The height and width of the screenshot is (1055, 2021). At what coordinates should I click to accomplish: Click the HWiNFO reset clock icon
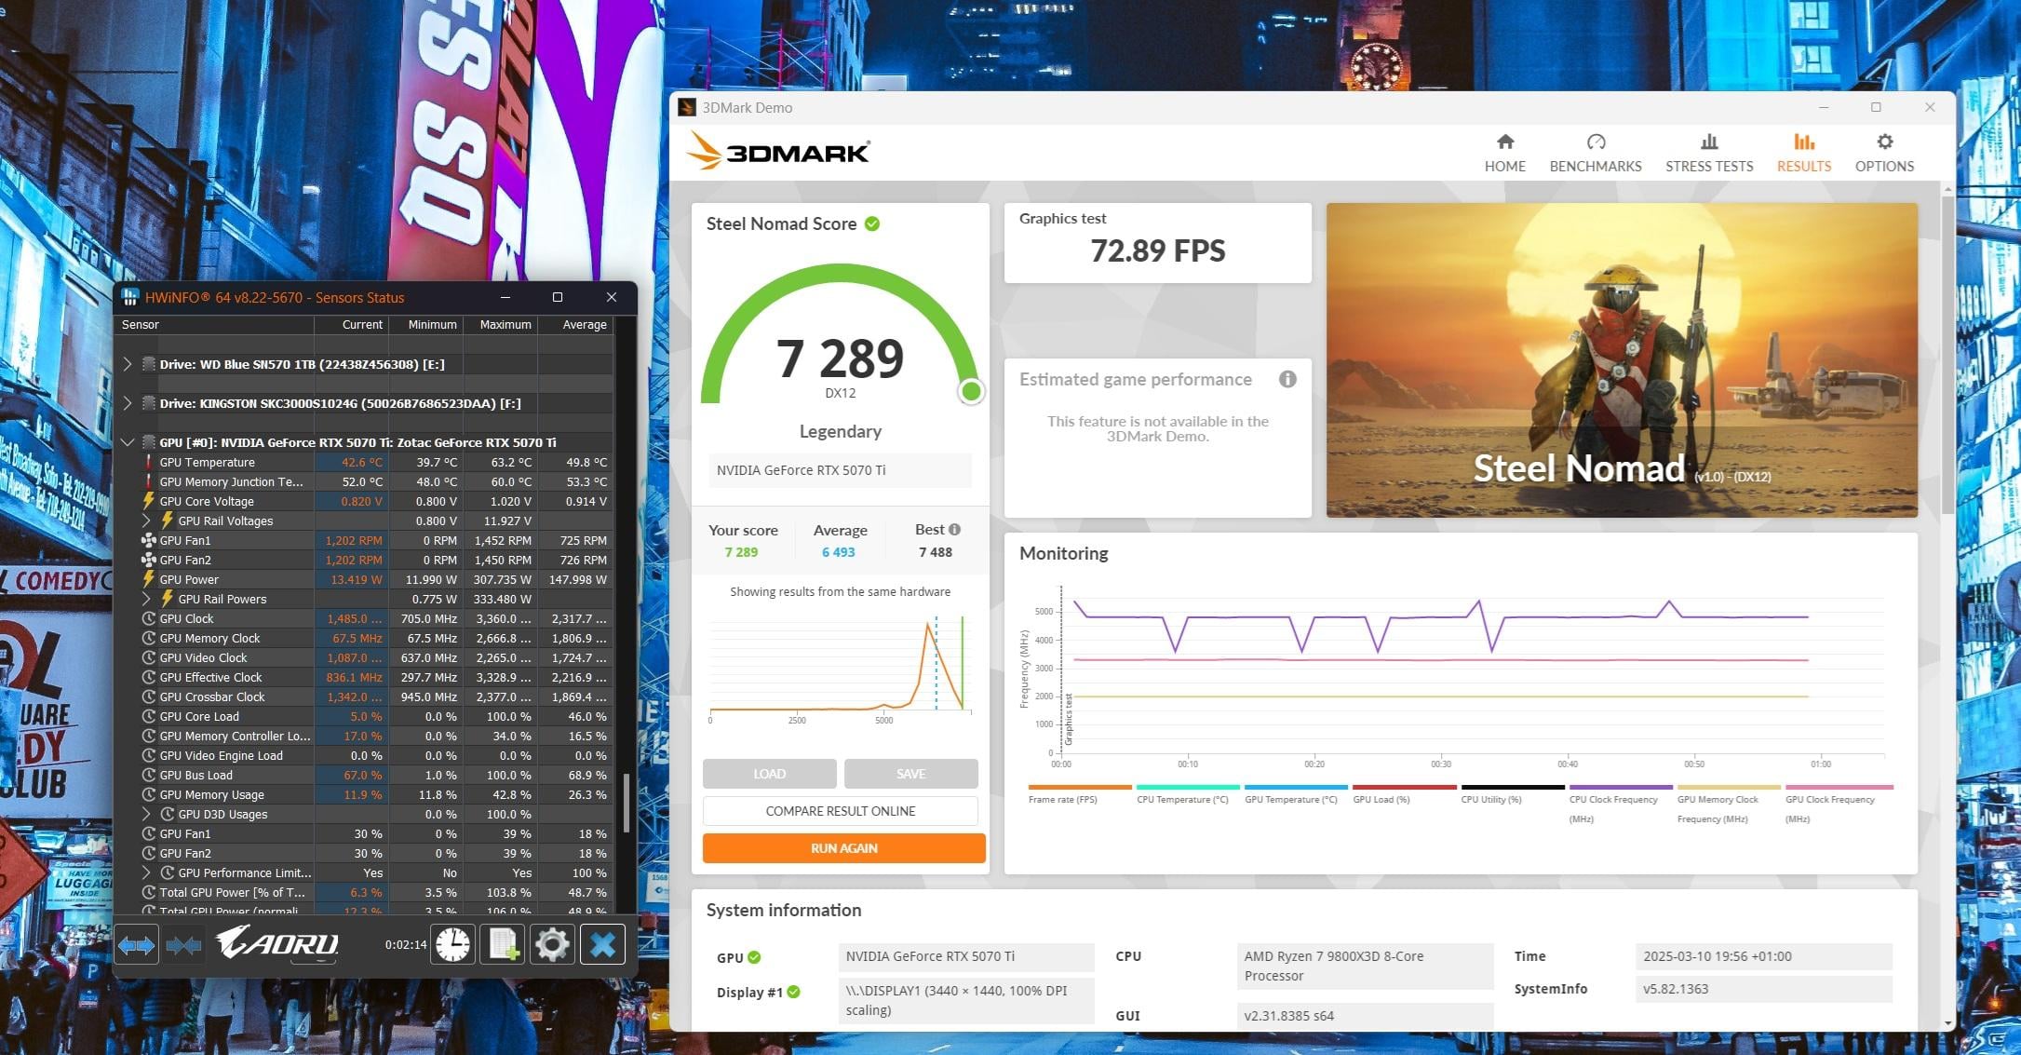[x=452, y=945]
